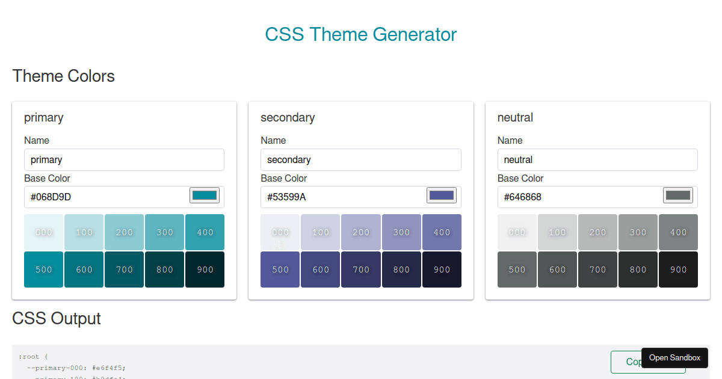722x379 pixels.
Task: Select the neutral 800 shade swatch
Action: point(638,269)
